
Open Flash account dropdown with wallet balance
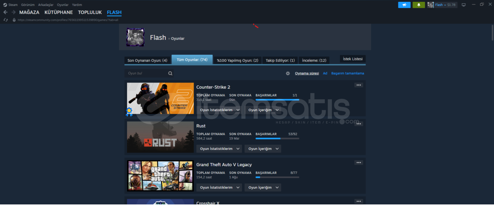[x=445, y=5]
